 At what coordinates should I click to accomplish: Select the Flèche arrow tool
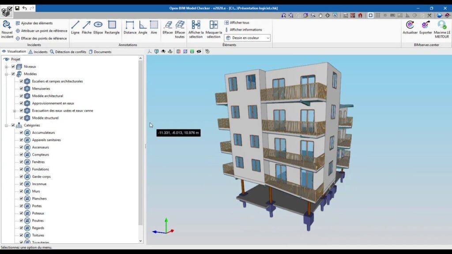point(87,27)
